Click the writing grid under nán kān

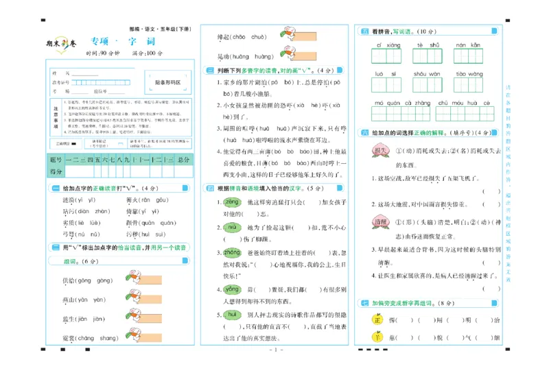(469, 56)
